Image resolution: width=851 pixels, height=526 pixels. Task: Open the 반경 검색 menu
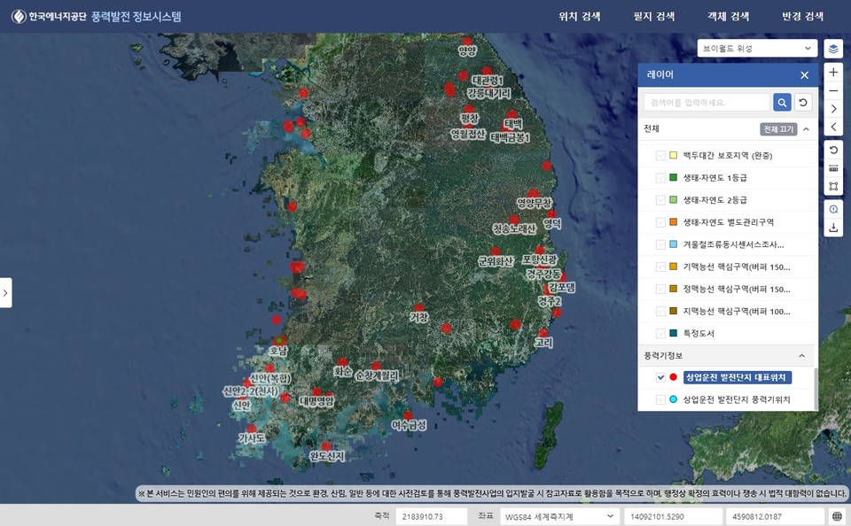(803, 17)
